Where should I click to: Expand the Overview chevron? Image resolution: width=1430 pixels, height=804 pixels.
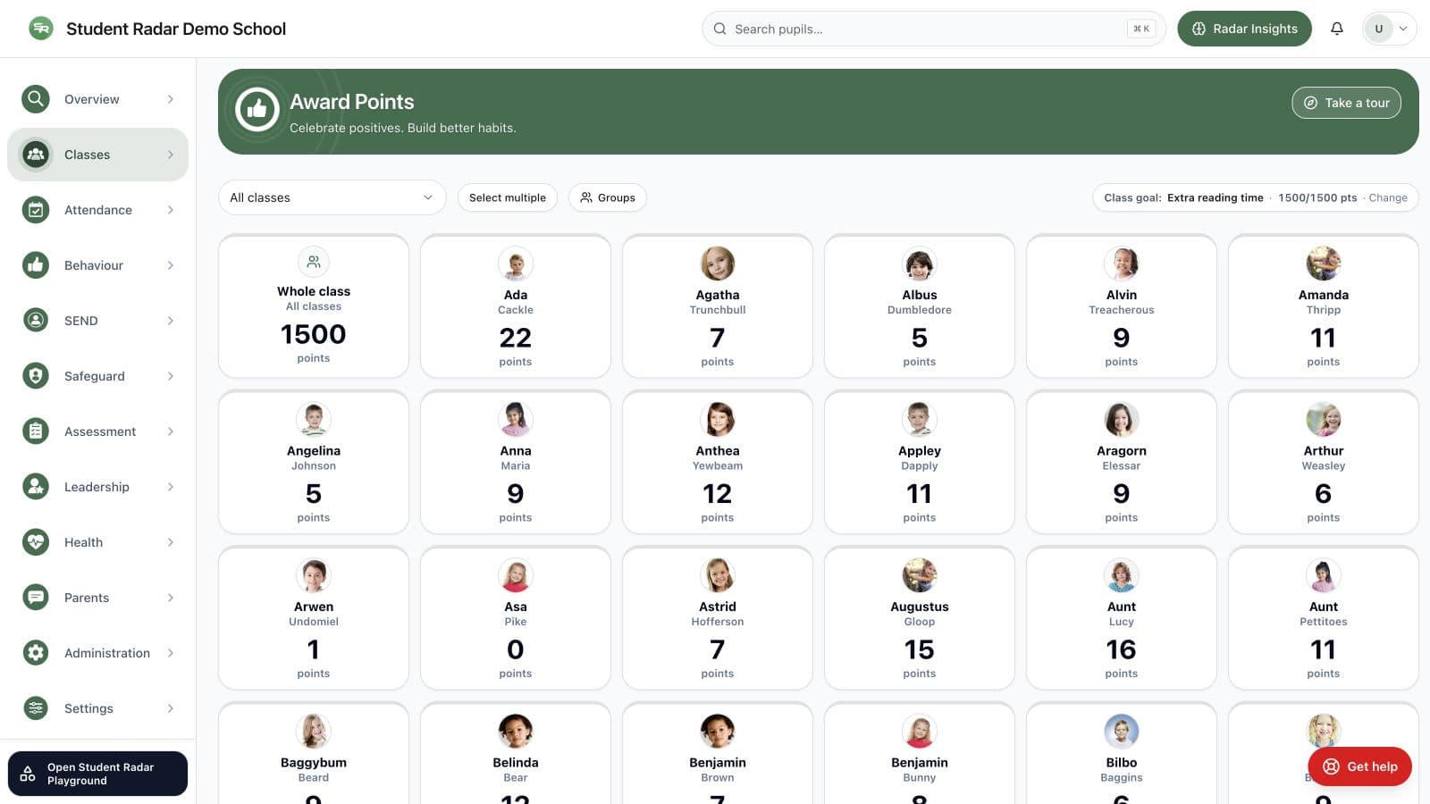tap(171, 99)
